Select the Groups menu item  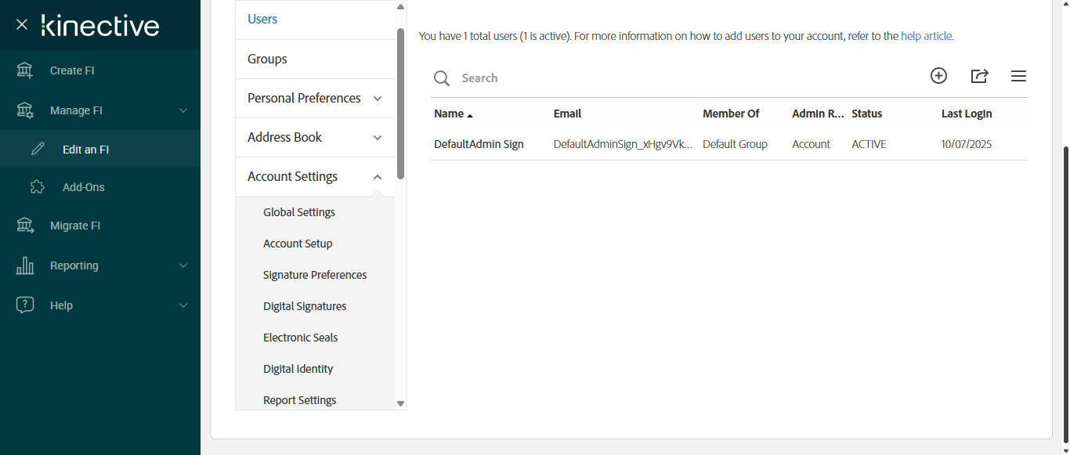pos(267,59)
